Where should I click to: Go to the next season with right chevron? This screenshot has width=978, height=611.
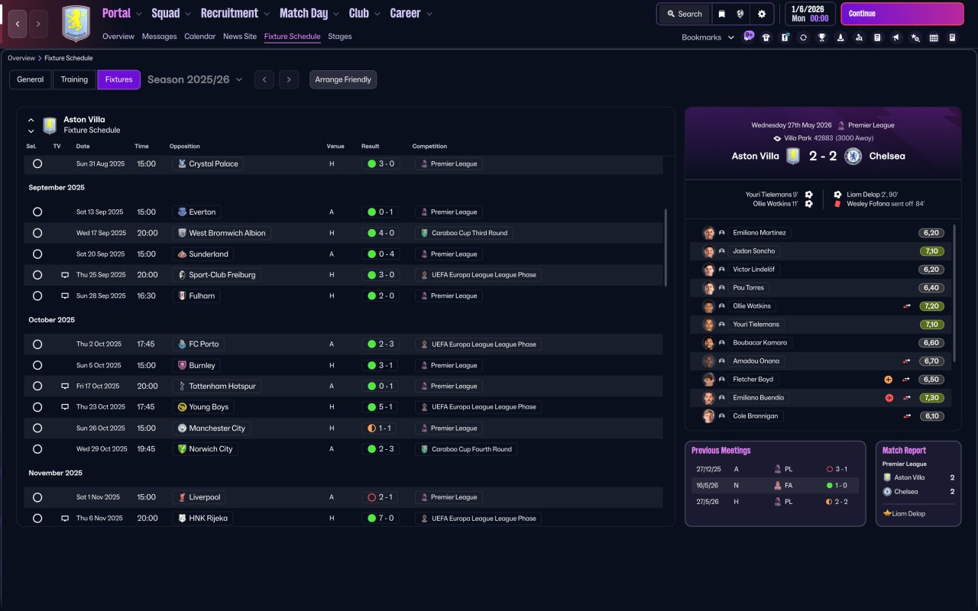tap(288, 79)
